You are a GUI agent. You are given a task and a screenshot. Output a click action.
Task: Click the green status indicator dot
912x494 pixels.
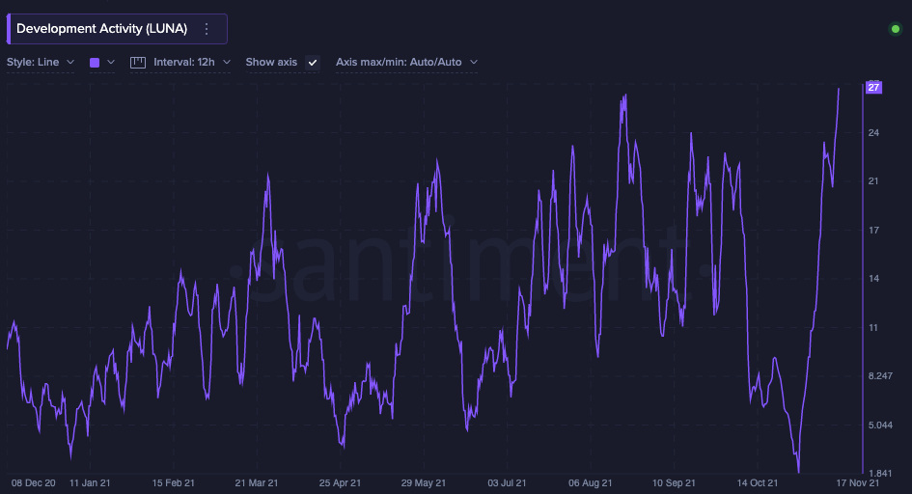[895, 29]
